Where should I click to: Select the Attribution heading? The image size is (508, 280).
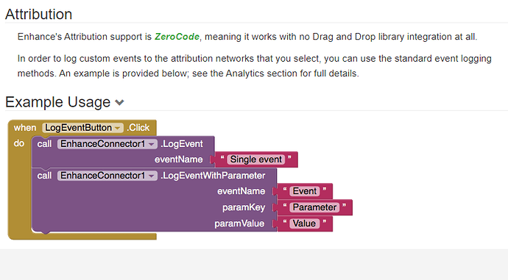tap(38, 14)
